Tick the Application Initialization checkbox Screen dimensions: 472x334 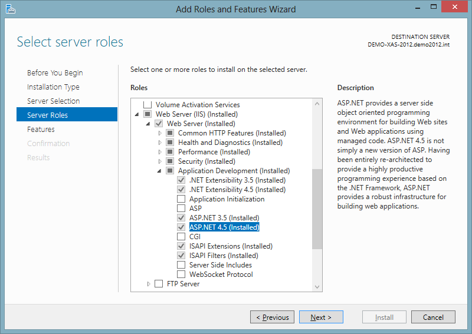pos(181,199)
